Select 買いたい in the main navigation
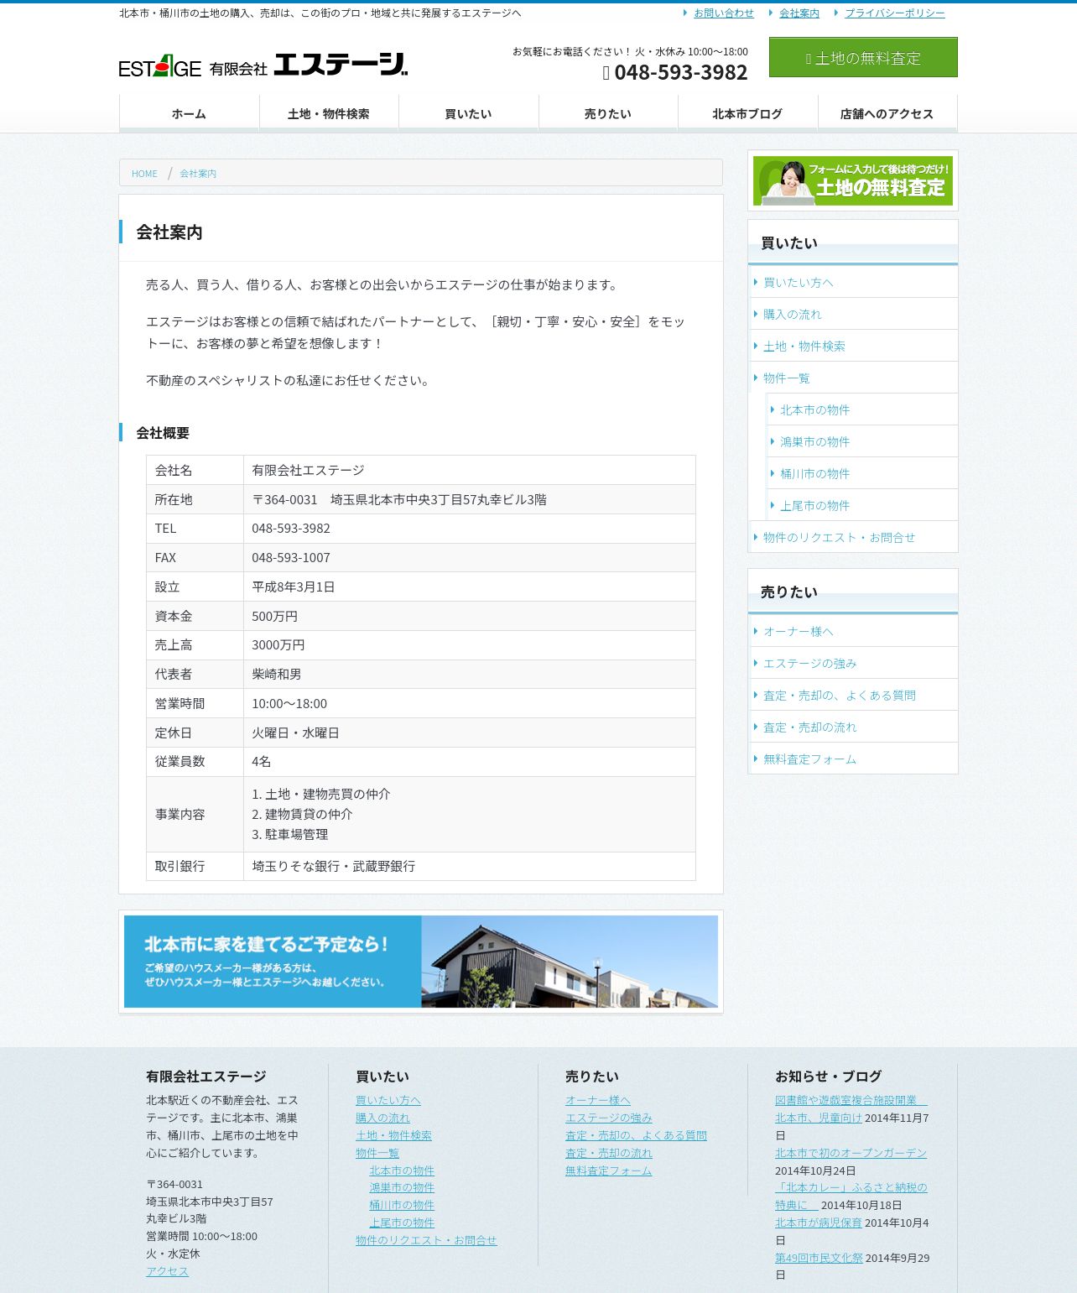1077x1293 pixels. 468,114
